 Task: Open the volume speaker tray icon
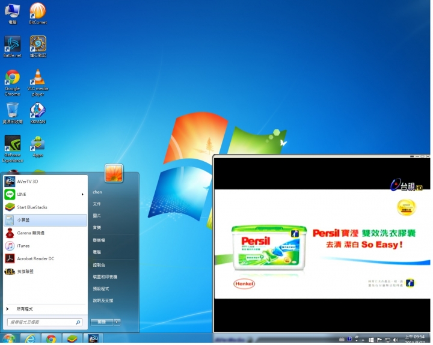pyautogui.click(x=396, y=340)
